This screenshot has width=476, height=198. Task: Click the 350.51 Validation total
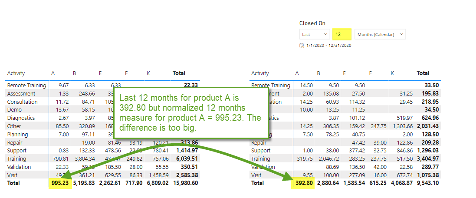click(190, 167)
